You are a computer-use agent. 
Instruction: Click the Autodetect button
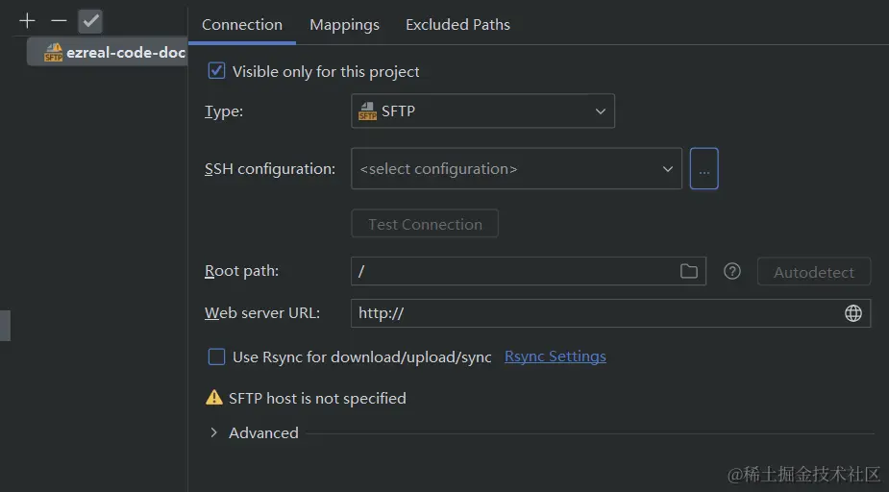(813, 272)
